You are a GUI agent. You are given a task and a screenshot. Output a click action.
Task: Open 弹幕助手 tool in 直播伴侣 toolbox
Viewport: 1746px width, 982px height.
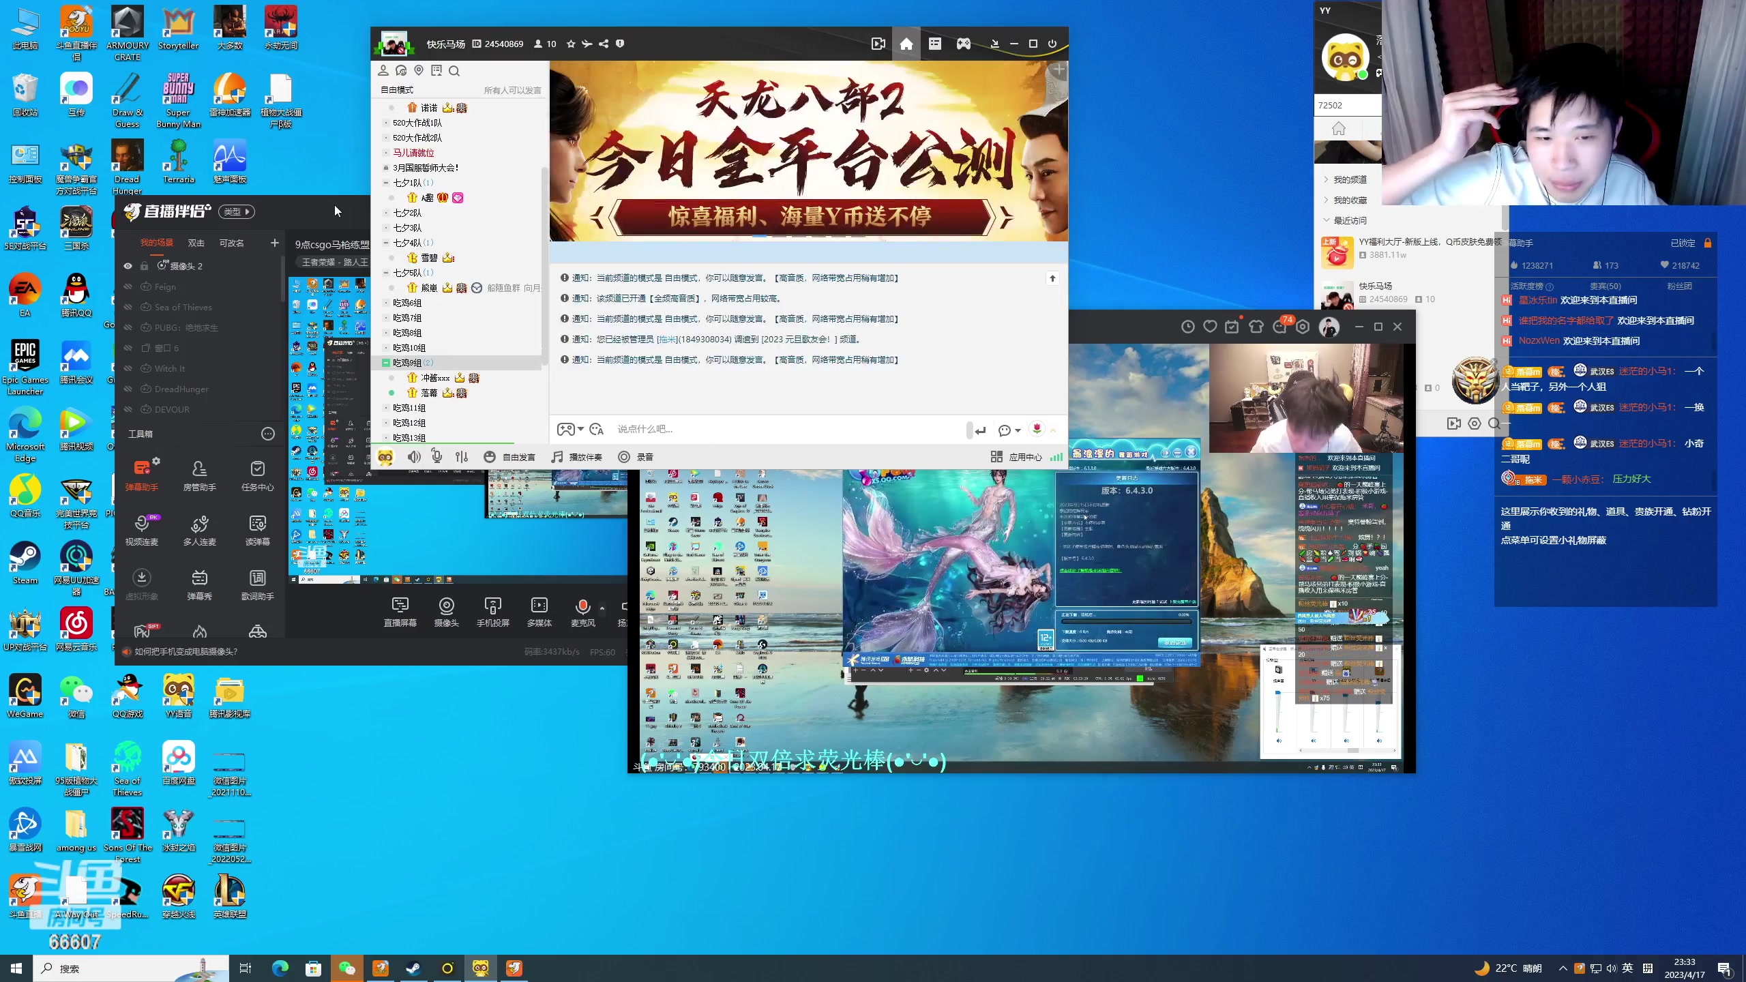tap(142, 475)
